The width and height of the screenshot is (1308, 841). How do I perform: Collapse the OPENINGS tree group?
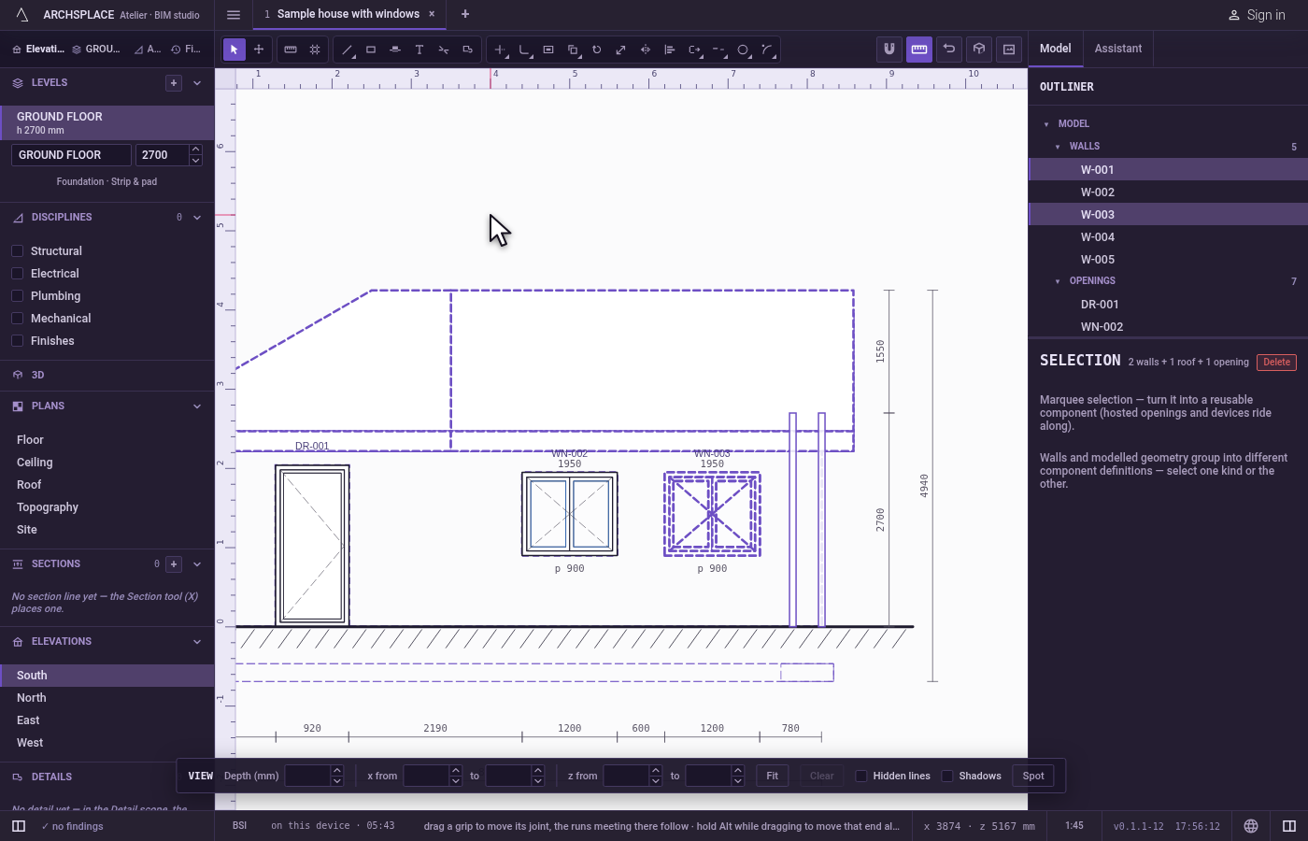click(1058, 281)
